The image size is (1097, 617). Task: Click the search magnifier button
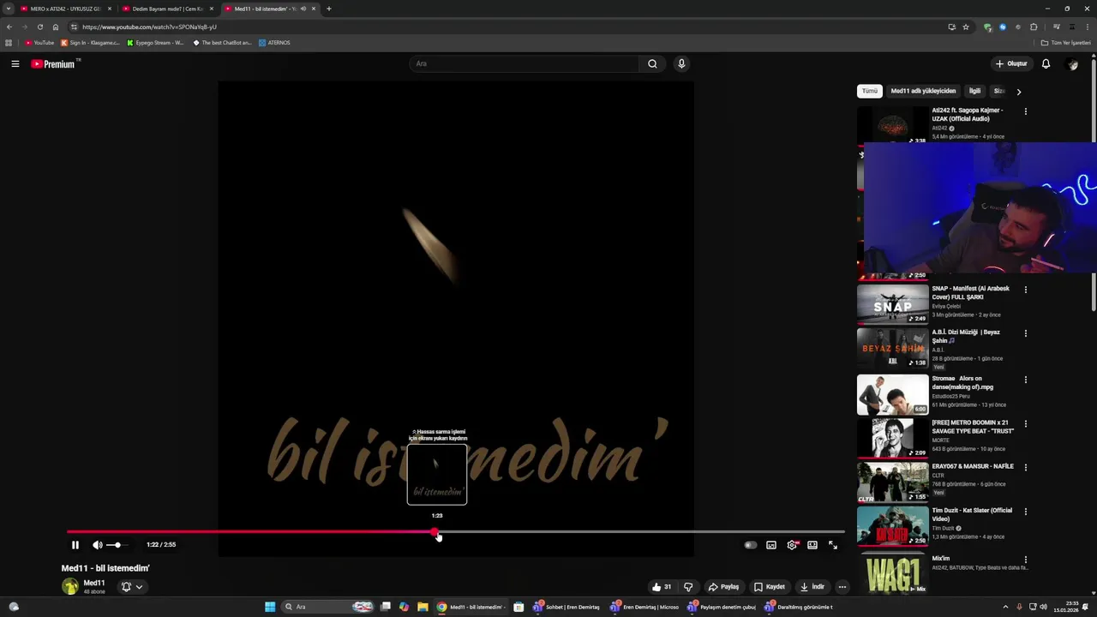(x=652, y=63)
